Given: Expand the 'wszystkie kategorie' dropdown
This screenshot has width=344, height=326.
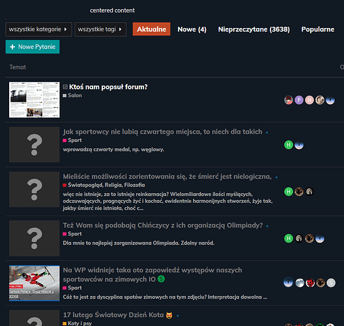Looking at the screenshot, I should point(38,29).
